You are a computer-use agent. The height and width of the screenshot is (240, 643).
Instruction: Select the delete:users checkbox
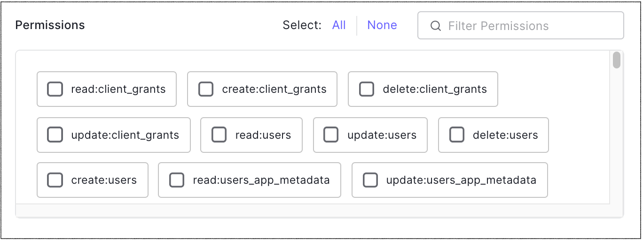coord(457,135)
